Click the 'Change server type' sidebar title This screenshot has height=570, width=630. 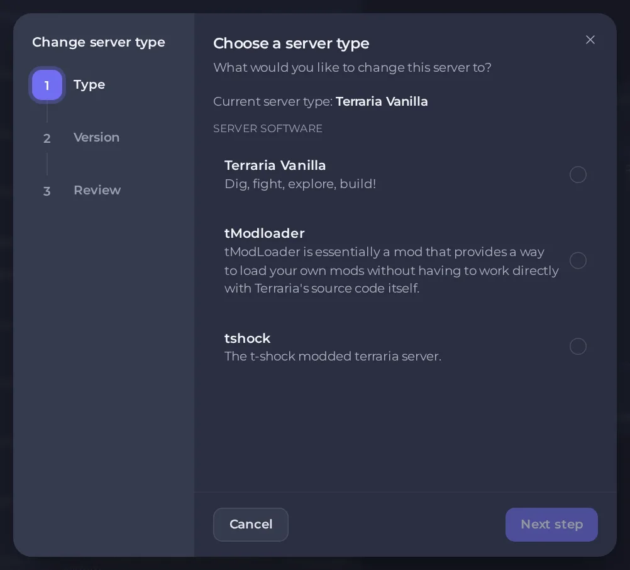[x=99, y=42]
